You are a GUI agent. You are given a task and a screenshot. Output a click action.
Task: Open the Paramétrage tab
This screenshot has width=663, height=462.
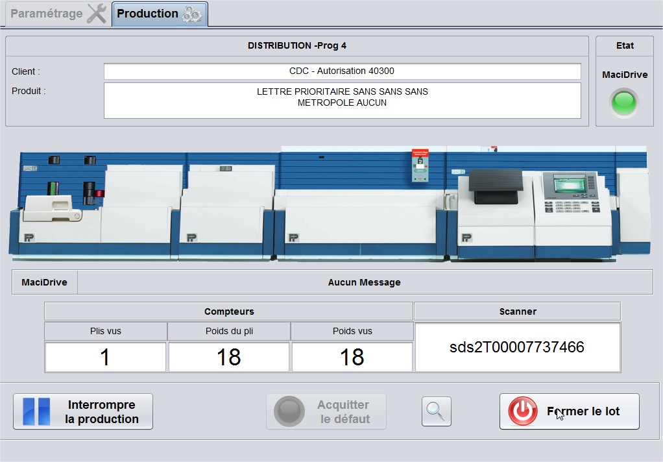47,14
